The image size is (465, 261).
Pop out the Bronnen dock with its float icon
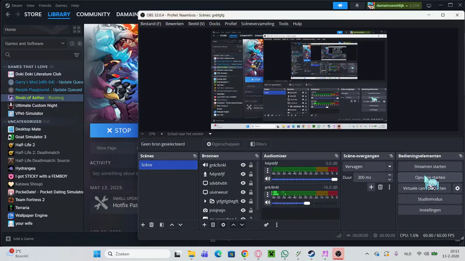(x=256, y=156)
